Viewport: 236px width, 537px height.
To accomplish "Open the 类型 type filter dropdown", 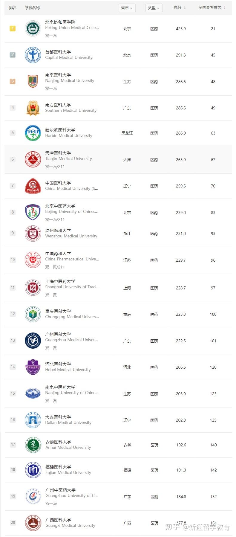I will point(154,8).
